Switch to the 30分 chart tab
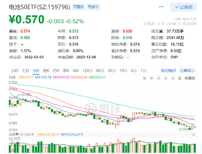Screen dimensions: 202x154 point(112,71)
